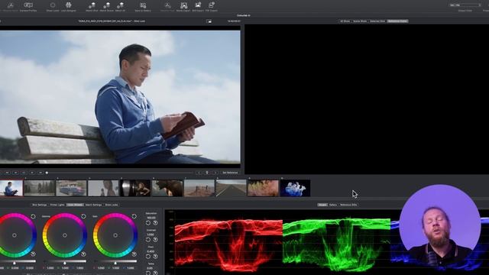Click the third transport button under the viewer
This screenshot has height=275, width=489.
[24, 173]
